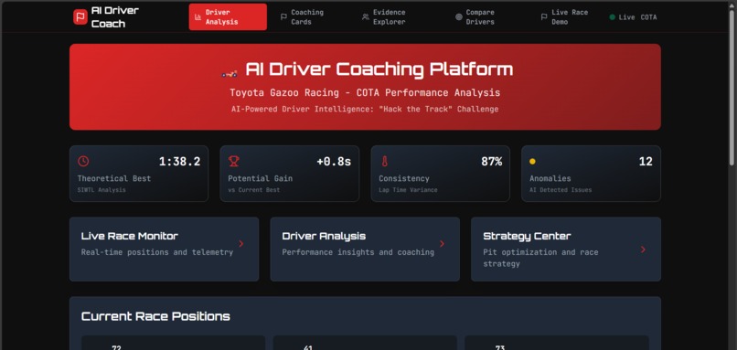737x350 pixels.
Task: Click the vertical page scrollbar
Action: click(732, 87)
